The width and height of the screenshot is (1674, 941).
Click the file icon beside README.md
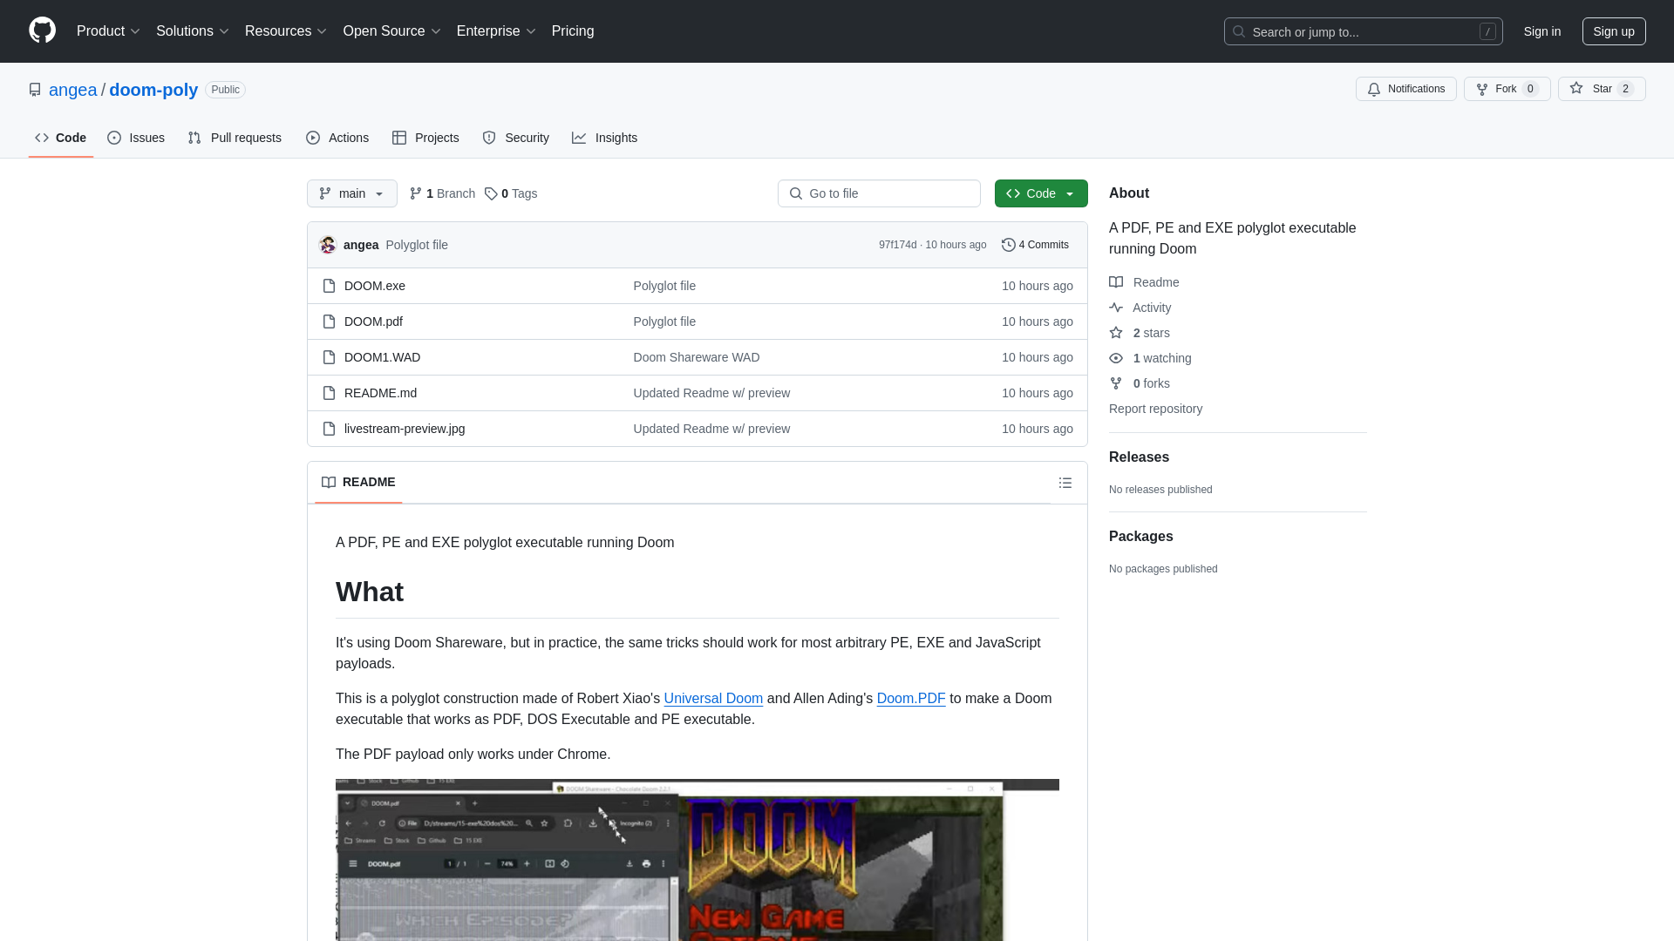329,393
